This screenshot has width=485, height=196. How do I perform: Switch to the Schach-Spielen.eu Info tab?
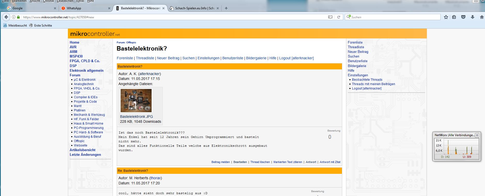coord(194,8)
